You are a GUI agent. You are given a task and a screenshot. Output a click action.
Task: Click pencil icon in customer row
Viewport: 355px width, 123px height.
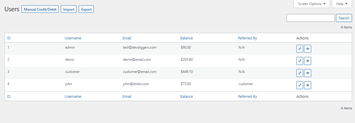tap(300, 73)
